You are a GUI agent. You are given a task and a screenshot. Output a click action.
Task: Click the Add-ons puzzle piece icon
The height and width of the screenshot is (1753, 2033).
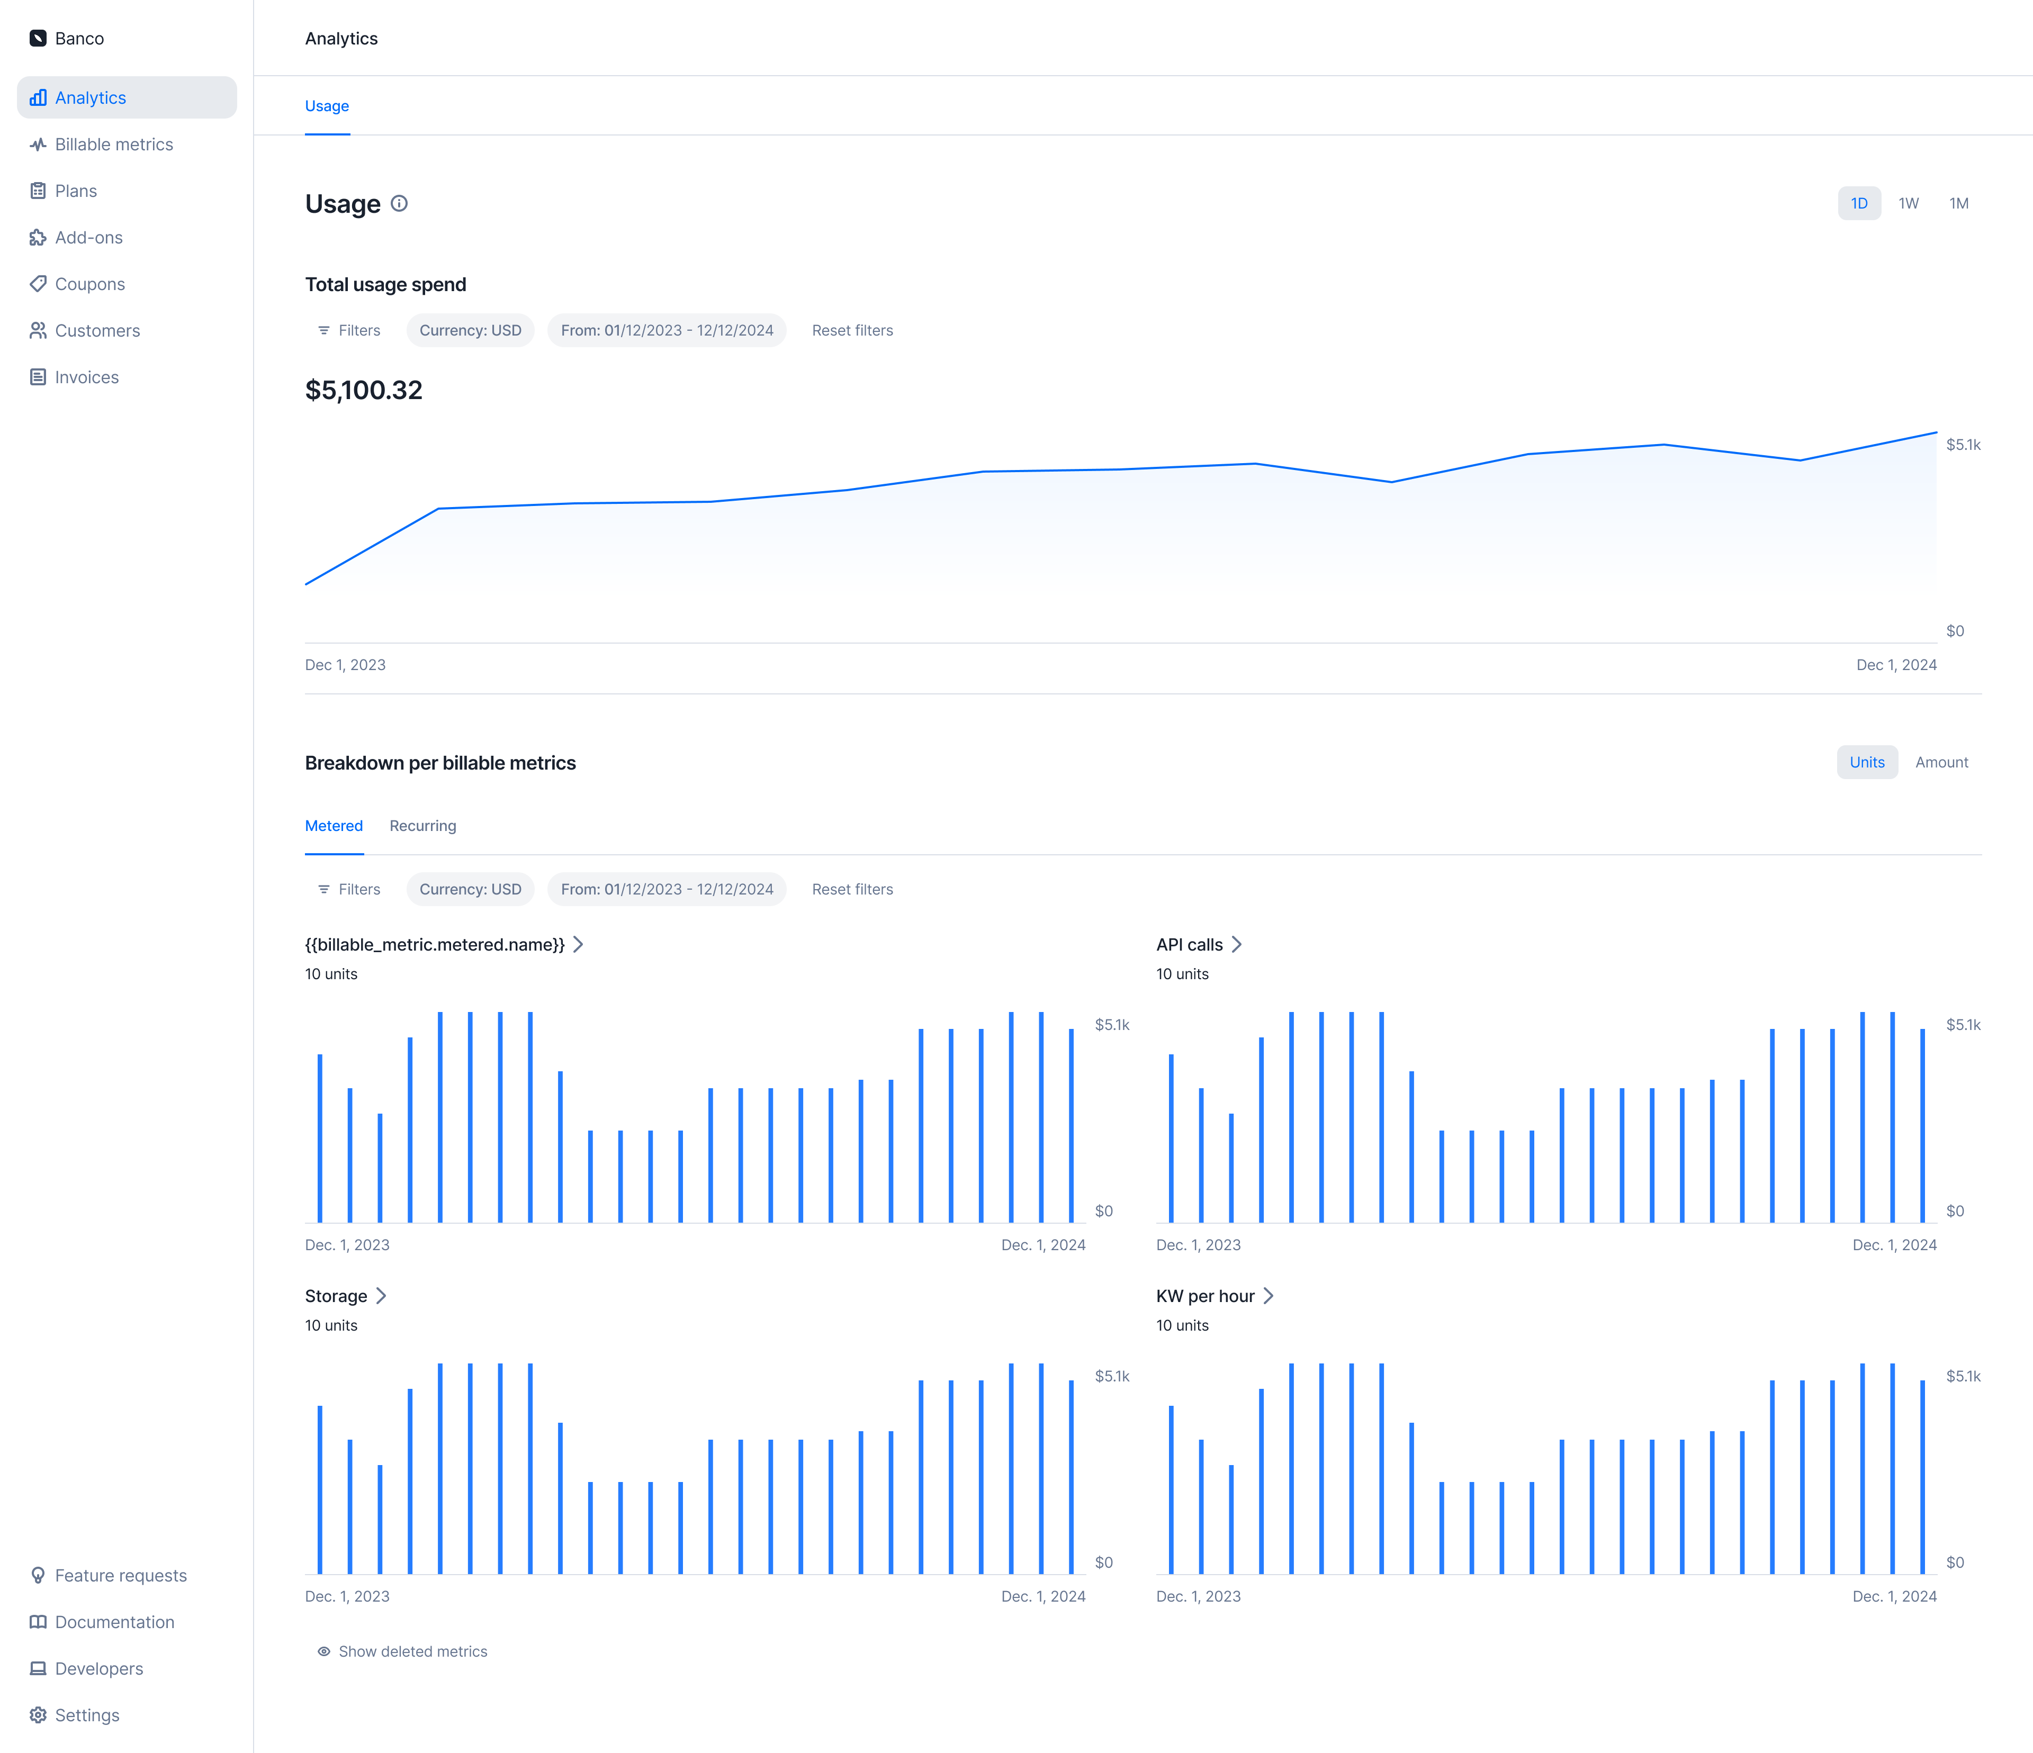38,238
